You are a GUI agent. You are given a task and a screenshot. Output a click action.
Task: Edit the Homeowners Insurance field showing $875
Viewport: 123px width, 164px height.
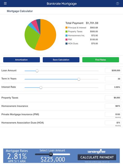(x=113, y=106)
